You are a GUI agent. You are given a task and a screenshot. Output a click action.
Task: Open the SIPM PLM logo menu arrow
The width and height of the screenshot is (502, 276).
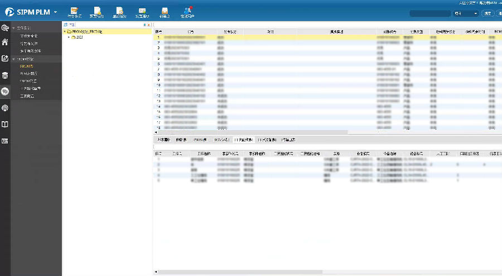(x=55, y=12)
